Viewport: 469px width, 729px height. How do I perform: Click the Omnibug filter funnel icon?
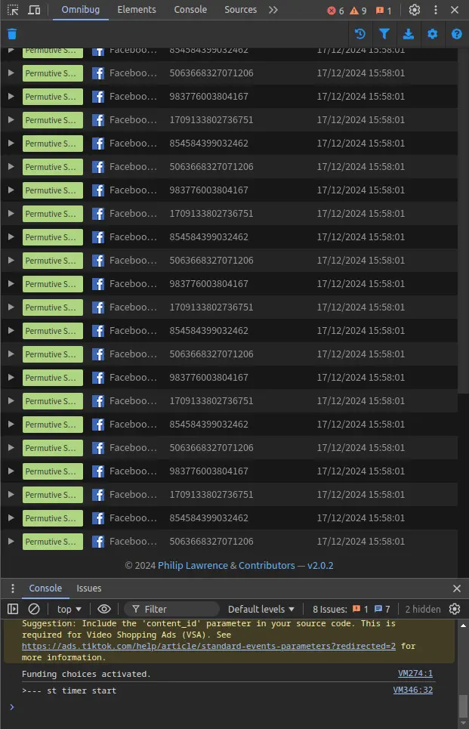pos(384,34)
